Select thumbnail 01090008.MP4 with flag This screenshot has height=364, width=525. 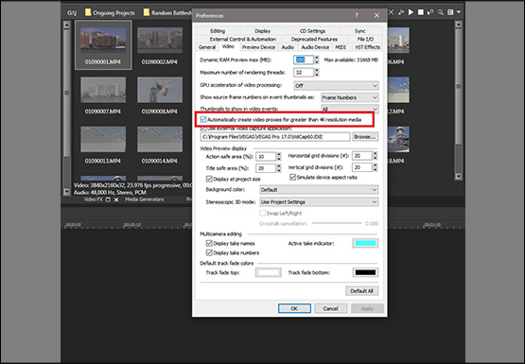click(160, 95)
